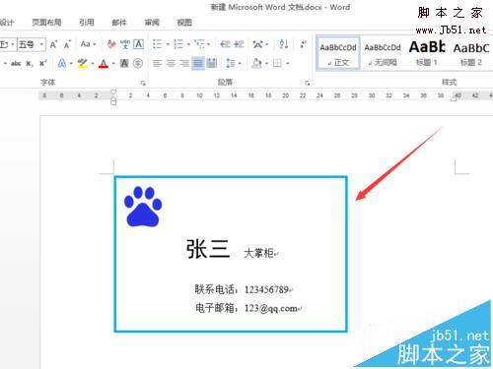
Task: Expand highlight color dropdown arrow
Action: click(93, 63)
